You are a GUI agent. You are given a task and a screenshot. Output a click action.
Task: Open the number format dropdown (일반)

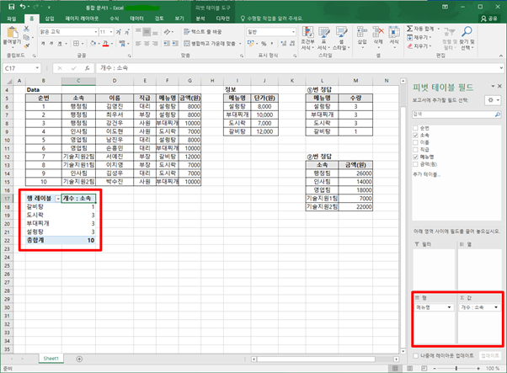(x=293, y=32)
